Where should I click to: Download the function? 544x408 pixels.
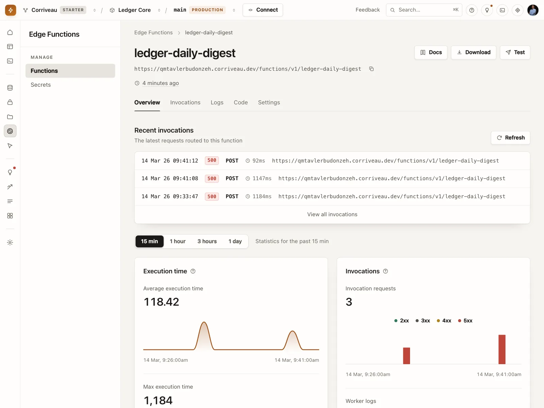(x=474, y=52)
